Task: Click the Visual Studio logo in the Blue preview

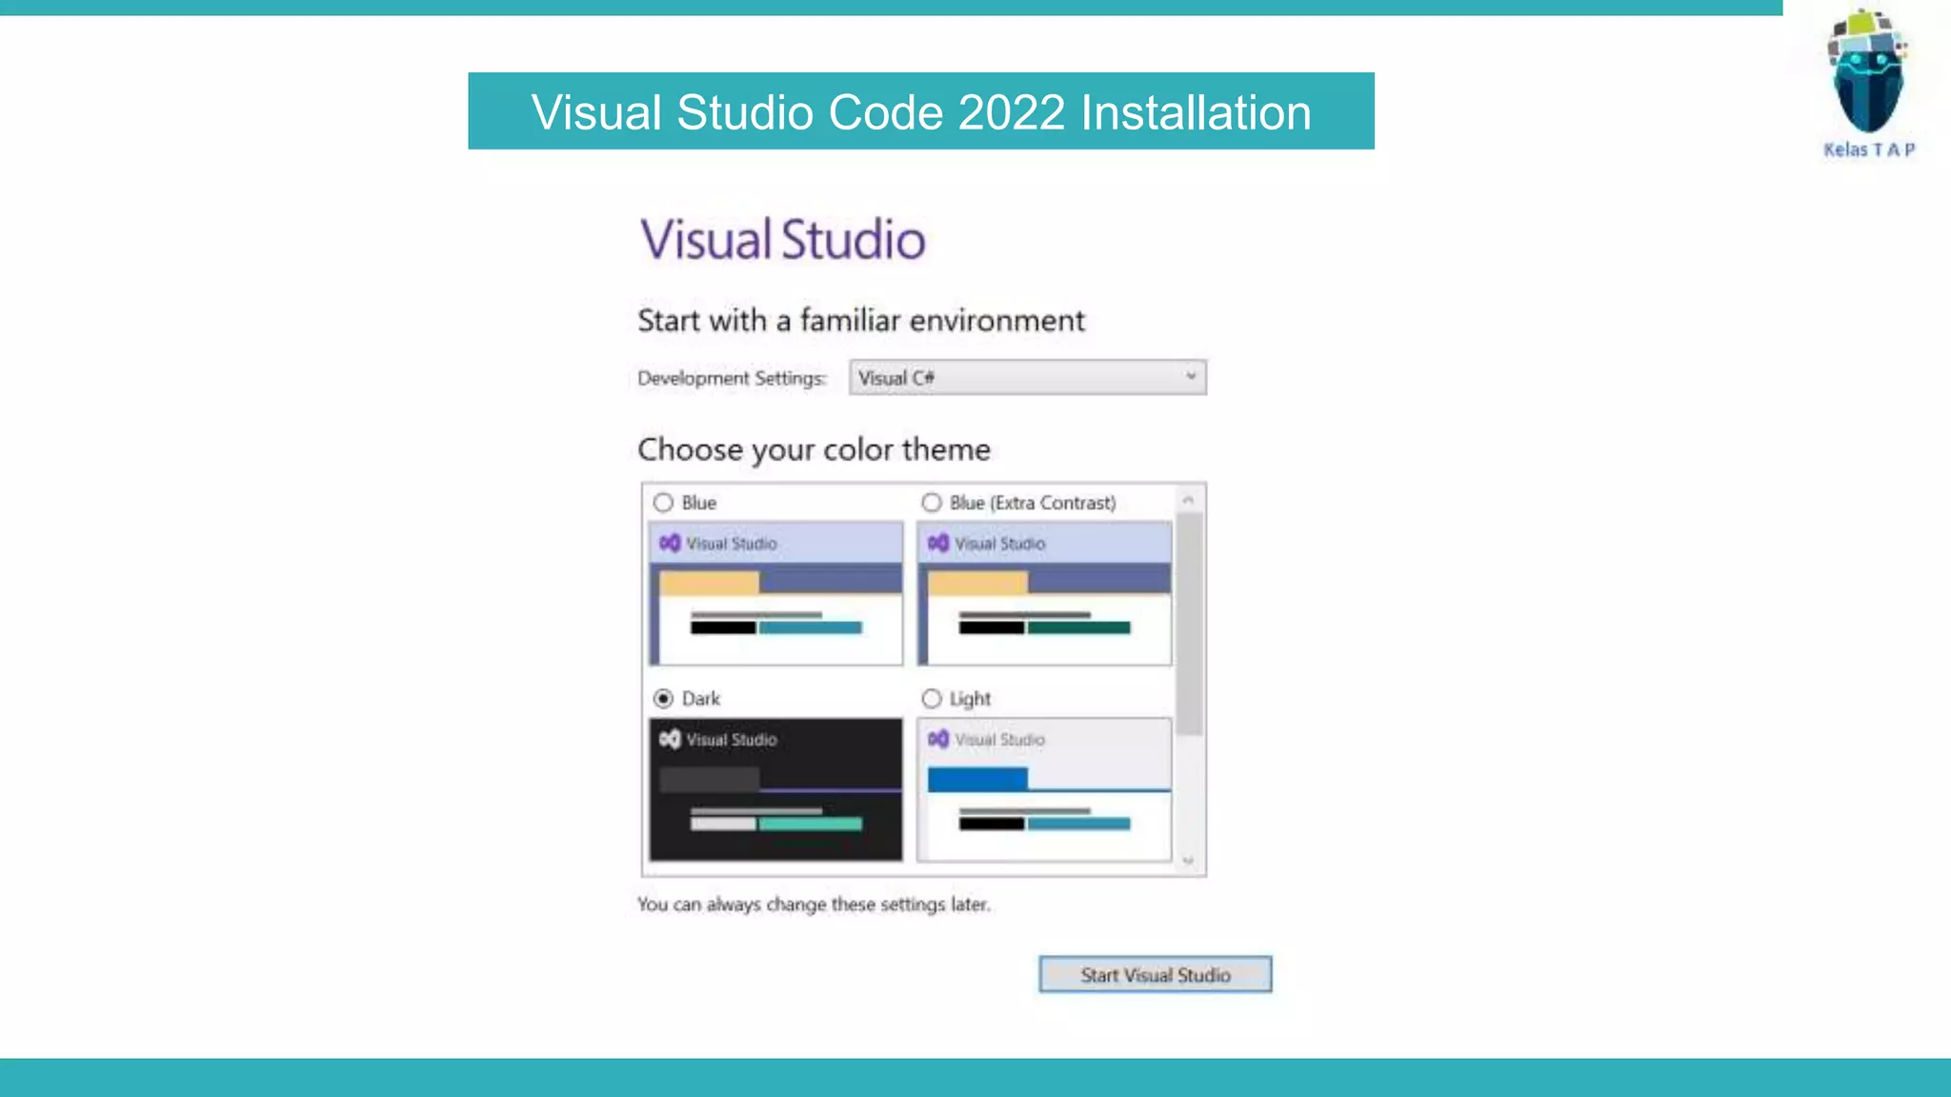Action: coord(670,543)
